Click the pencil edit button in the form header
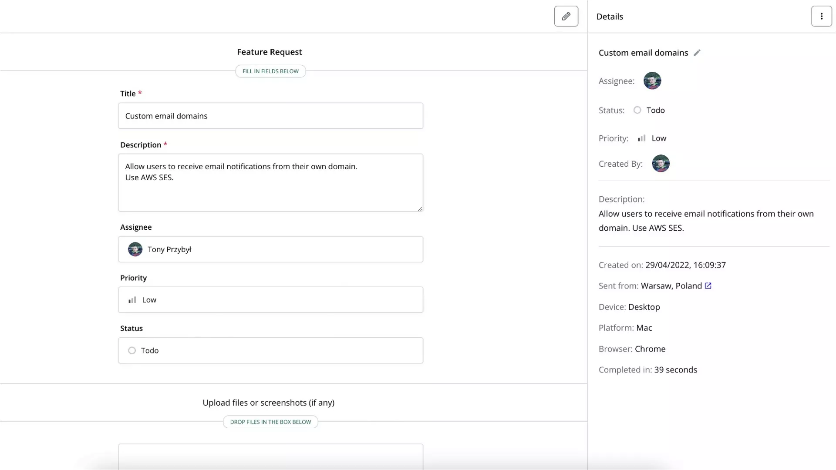 (566, 17)
